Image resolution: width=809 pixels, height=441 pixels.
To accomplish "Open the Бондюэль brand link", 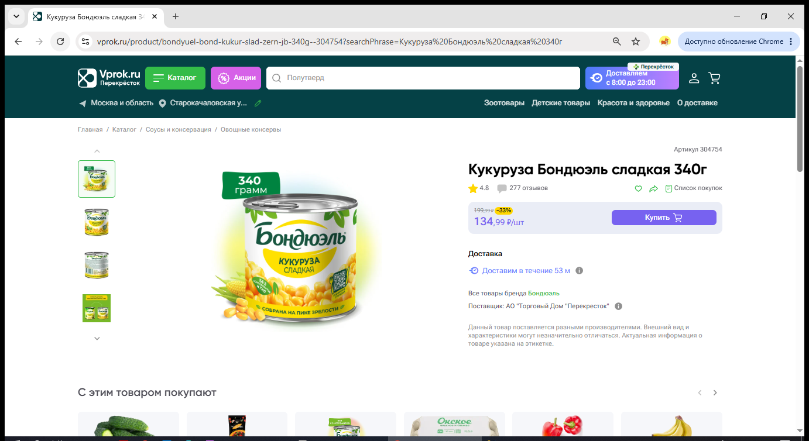I will pyautogui.click(x=544, y=293).
